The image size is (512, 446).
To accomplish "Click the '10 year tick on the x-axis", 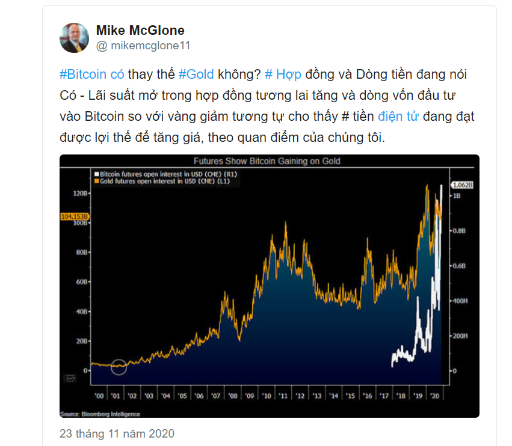I will coord(267,396).
